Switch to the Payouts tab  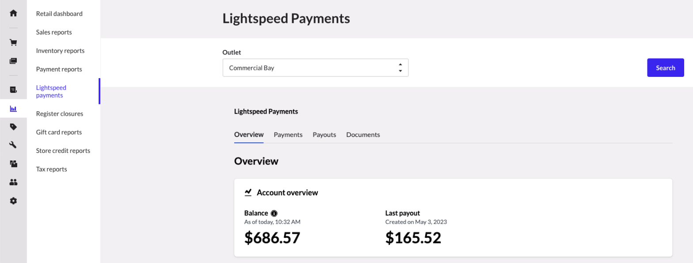pos(324,134)
